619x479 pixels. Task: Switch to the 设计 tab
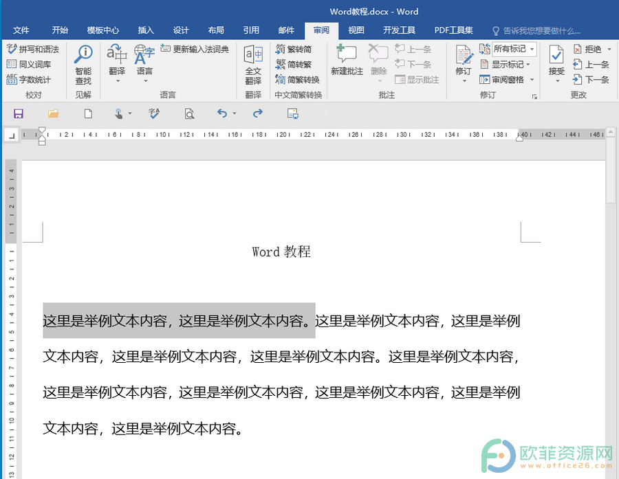[x=181, y=30]
